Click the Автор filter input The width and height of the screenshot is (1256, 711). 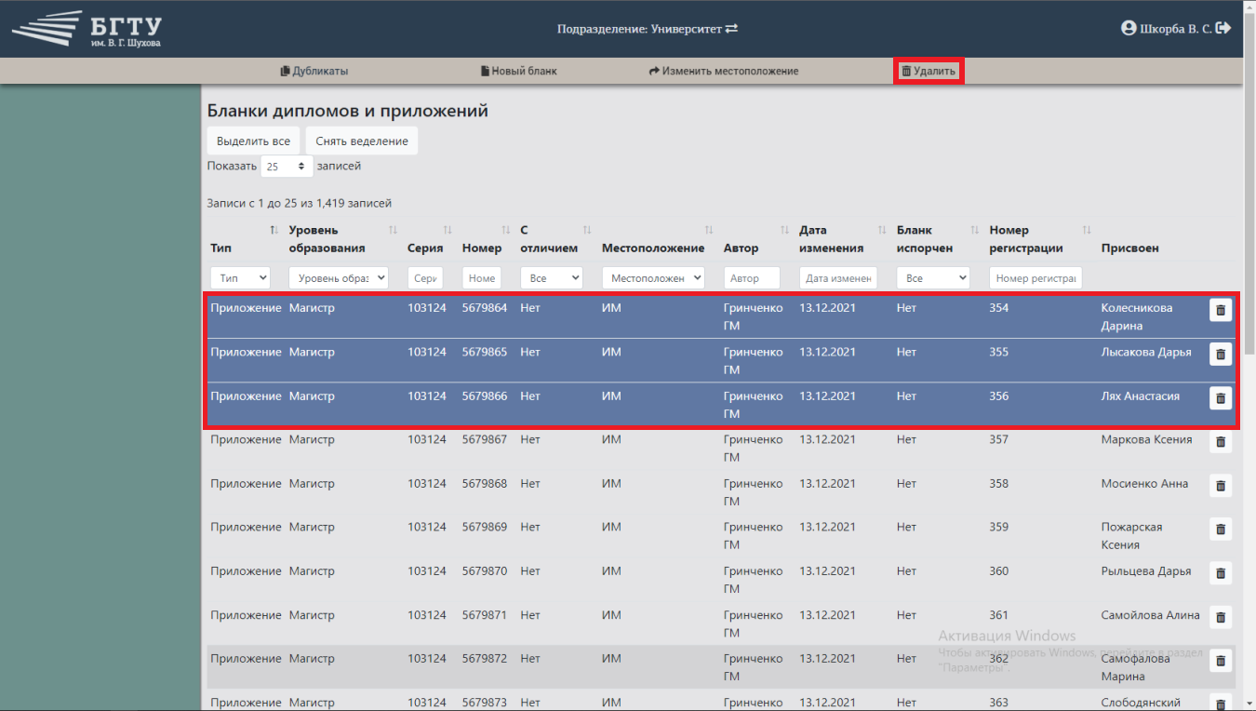(x=752, y=278)
